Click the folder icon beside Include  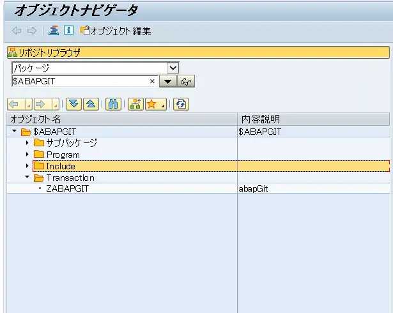pyautogui.click(x=39, y=165)
